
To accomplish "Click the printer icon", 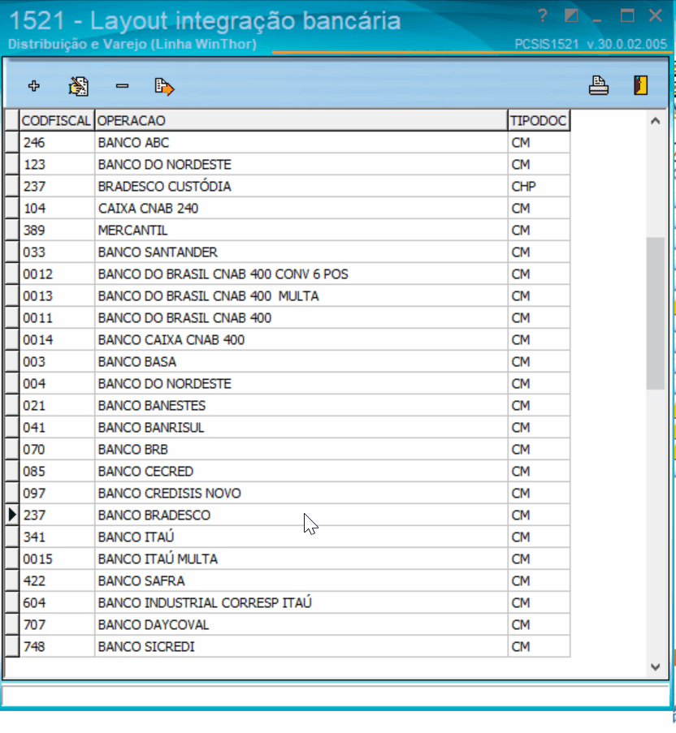I will (x=598, y=85).
